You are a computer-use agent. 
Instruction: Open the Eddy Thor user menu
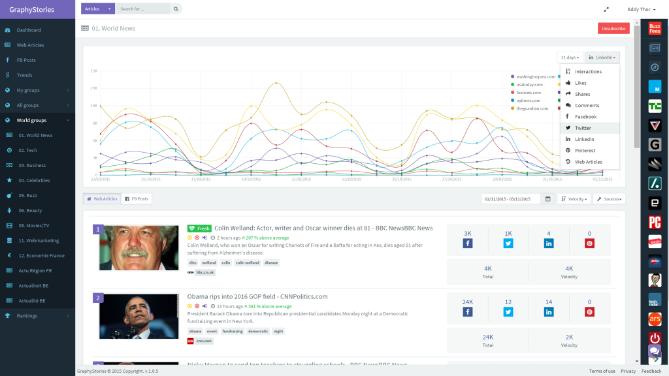[x=642, y=9]
